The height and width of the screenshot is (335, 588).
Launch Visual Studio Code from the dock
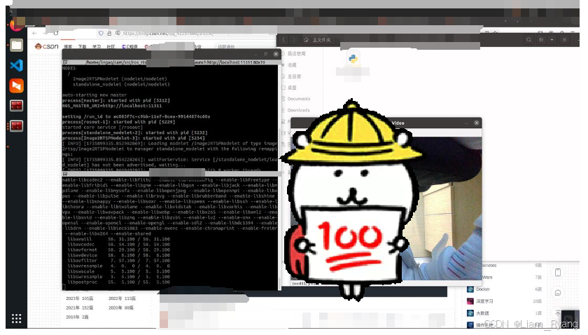point(16,65)
